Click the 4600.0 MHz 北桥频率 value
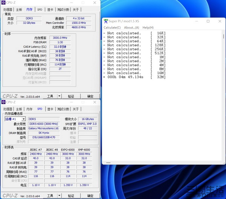Image resolution: width=226 pixels, height=199 pixels. pyautogui.click(x=79, y=27)
